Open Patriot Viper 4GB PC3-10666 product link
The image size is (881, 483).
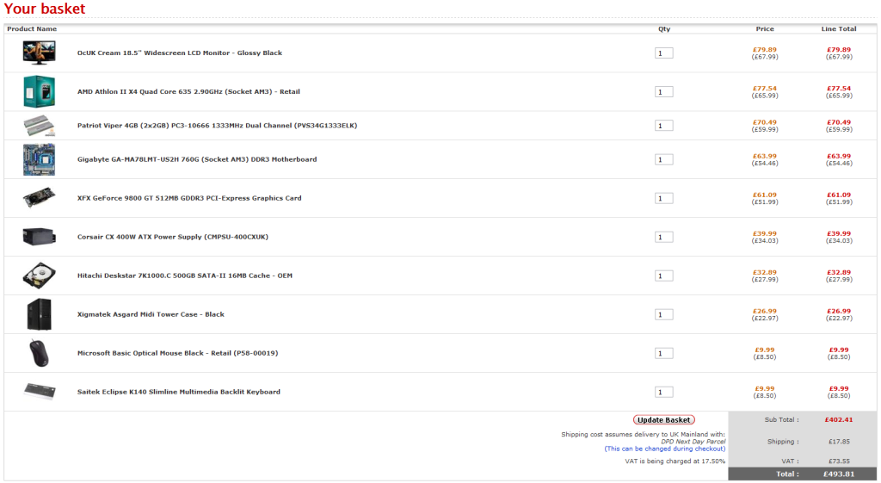[x=217, y=126]
